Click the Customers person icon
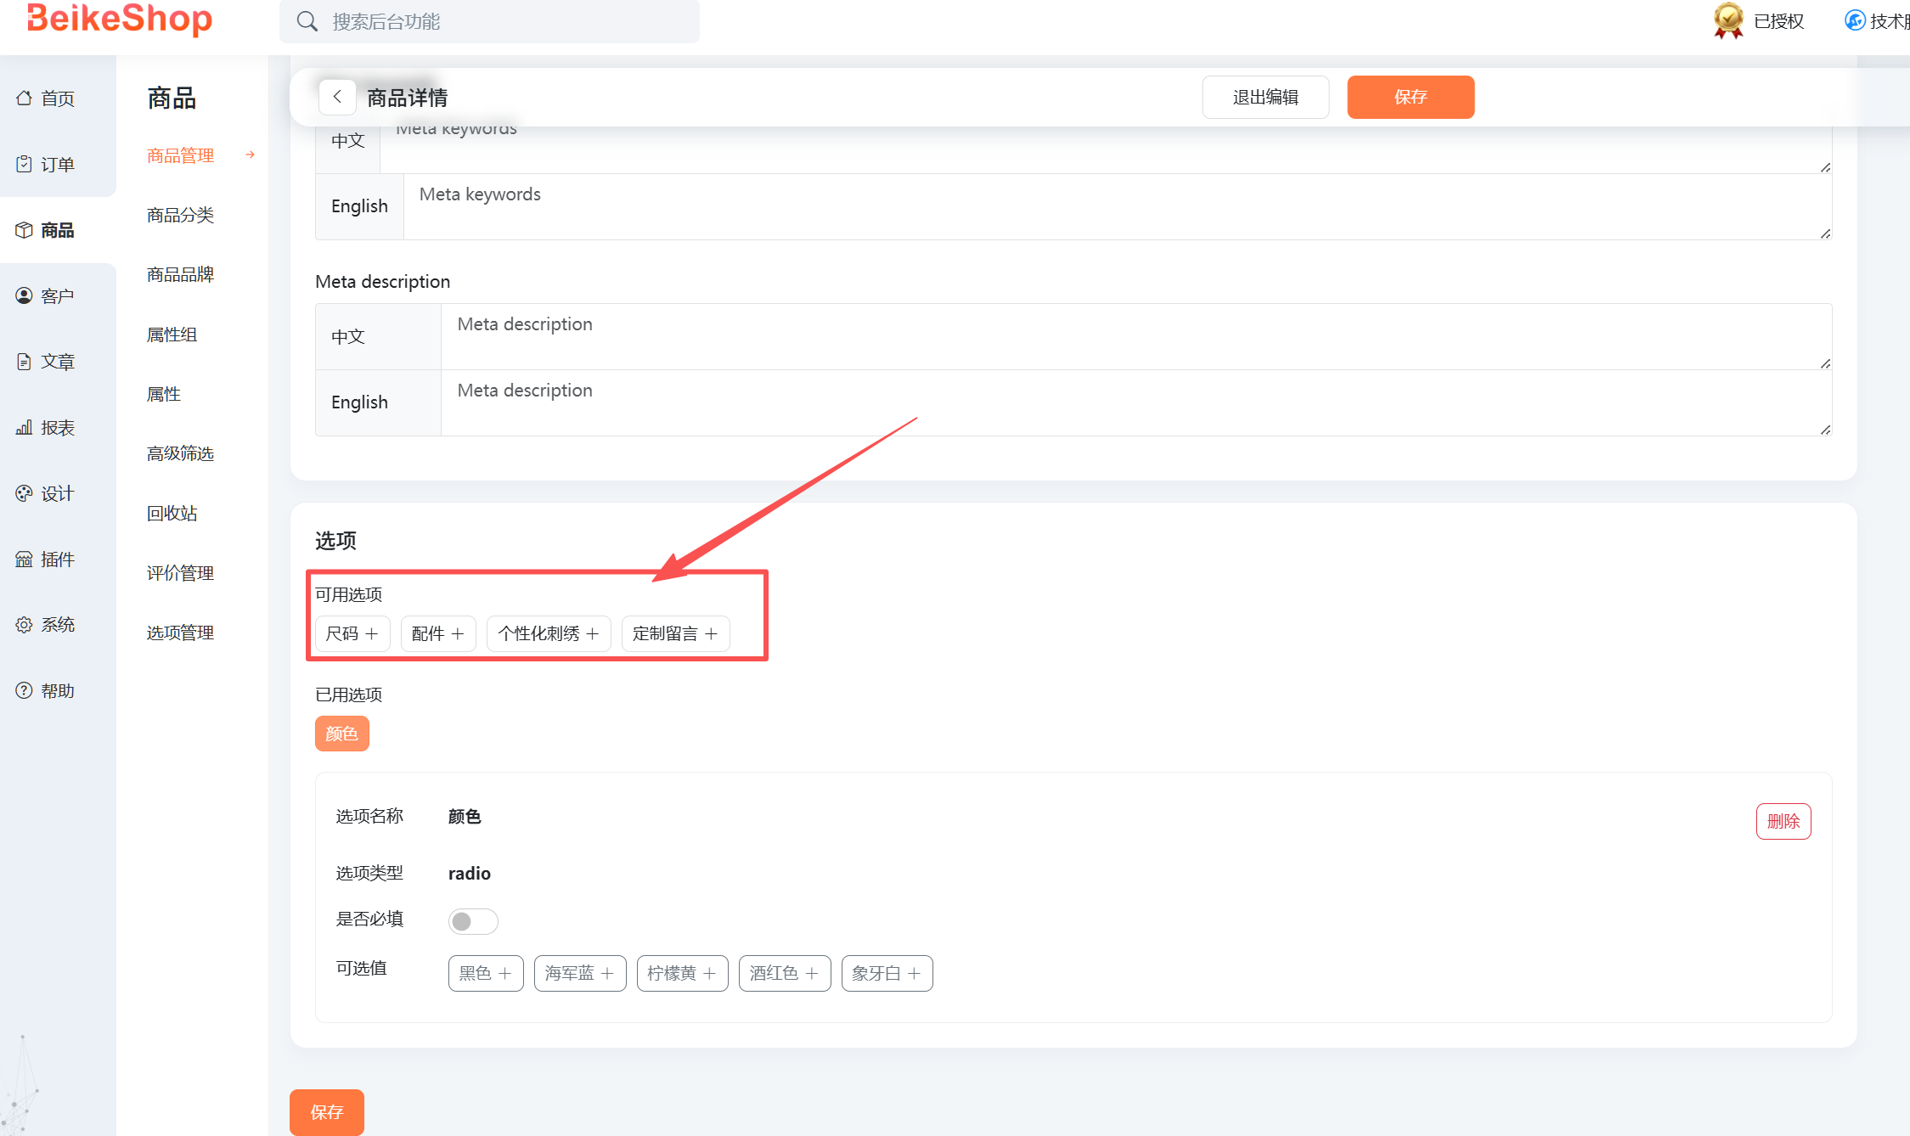This screenshot has height=1136, width=1910. pos(24,295)
